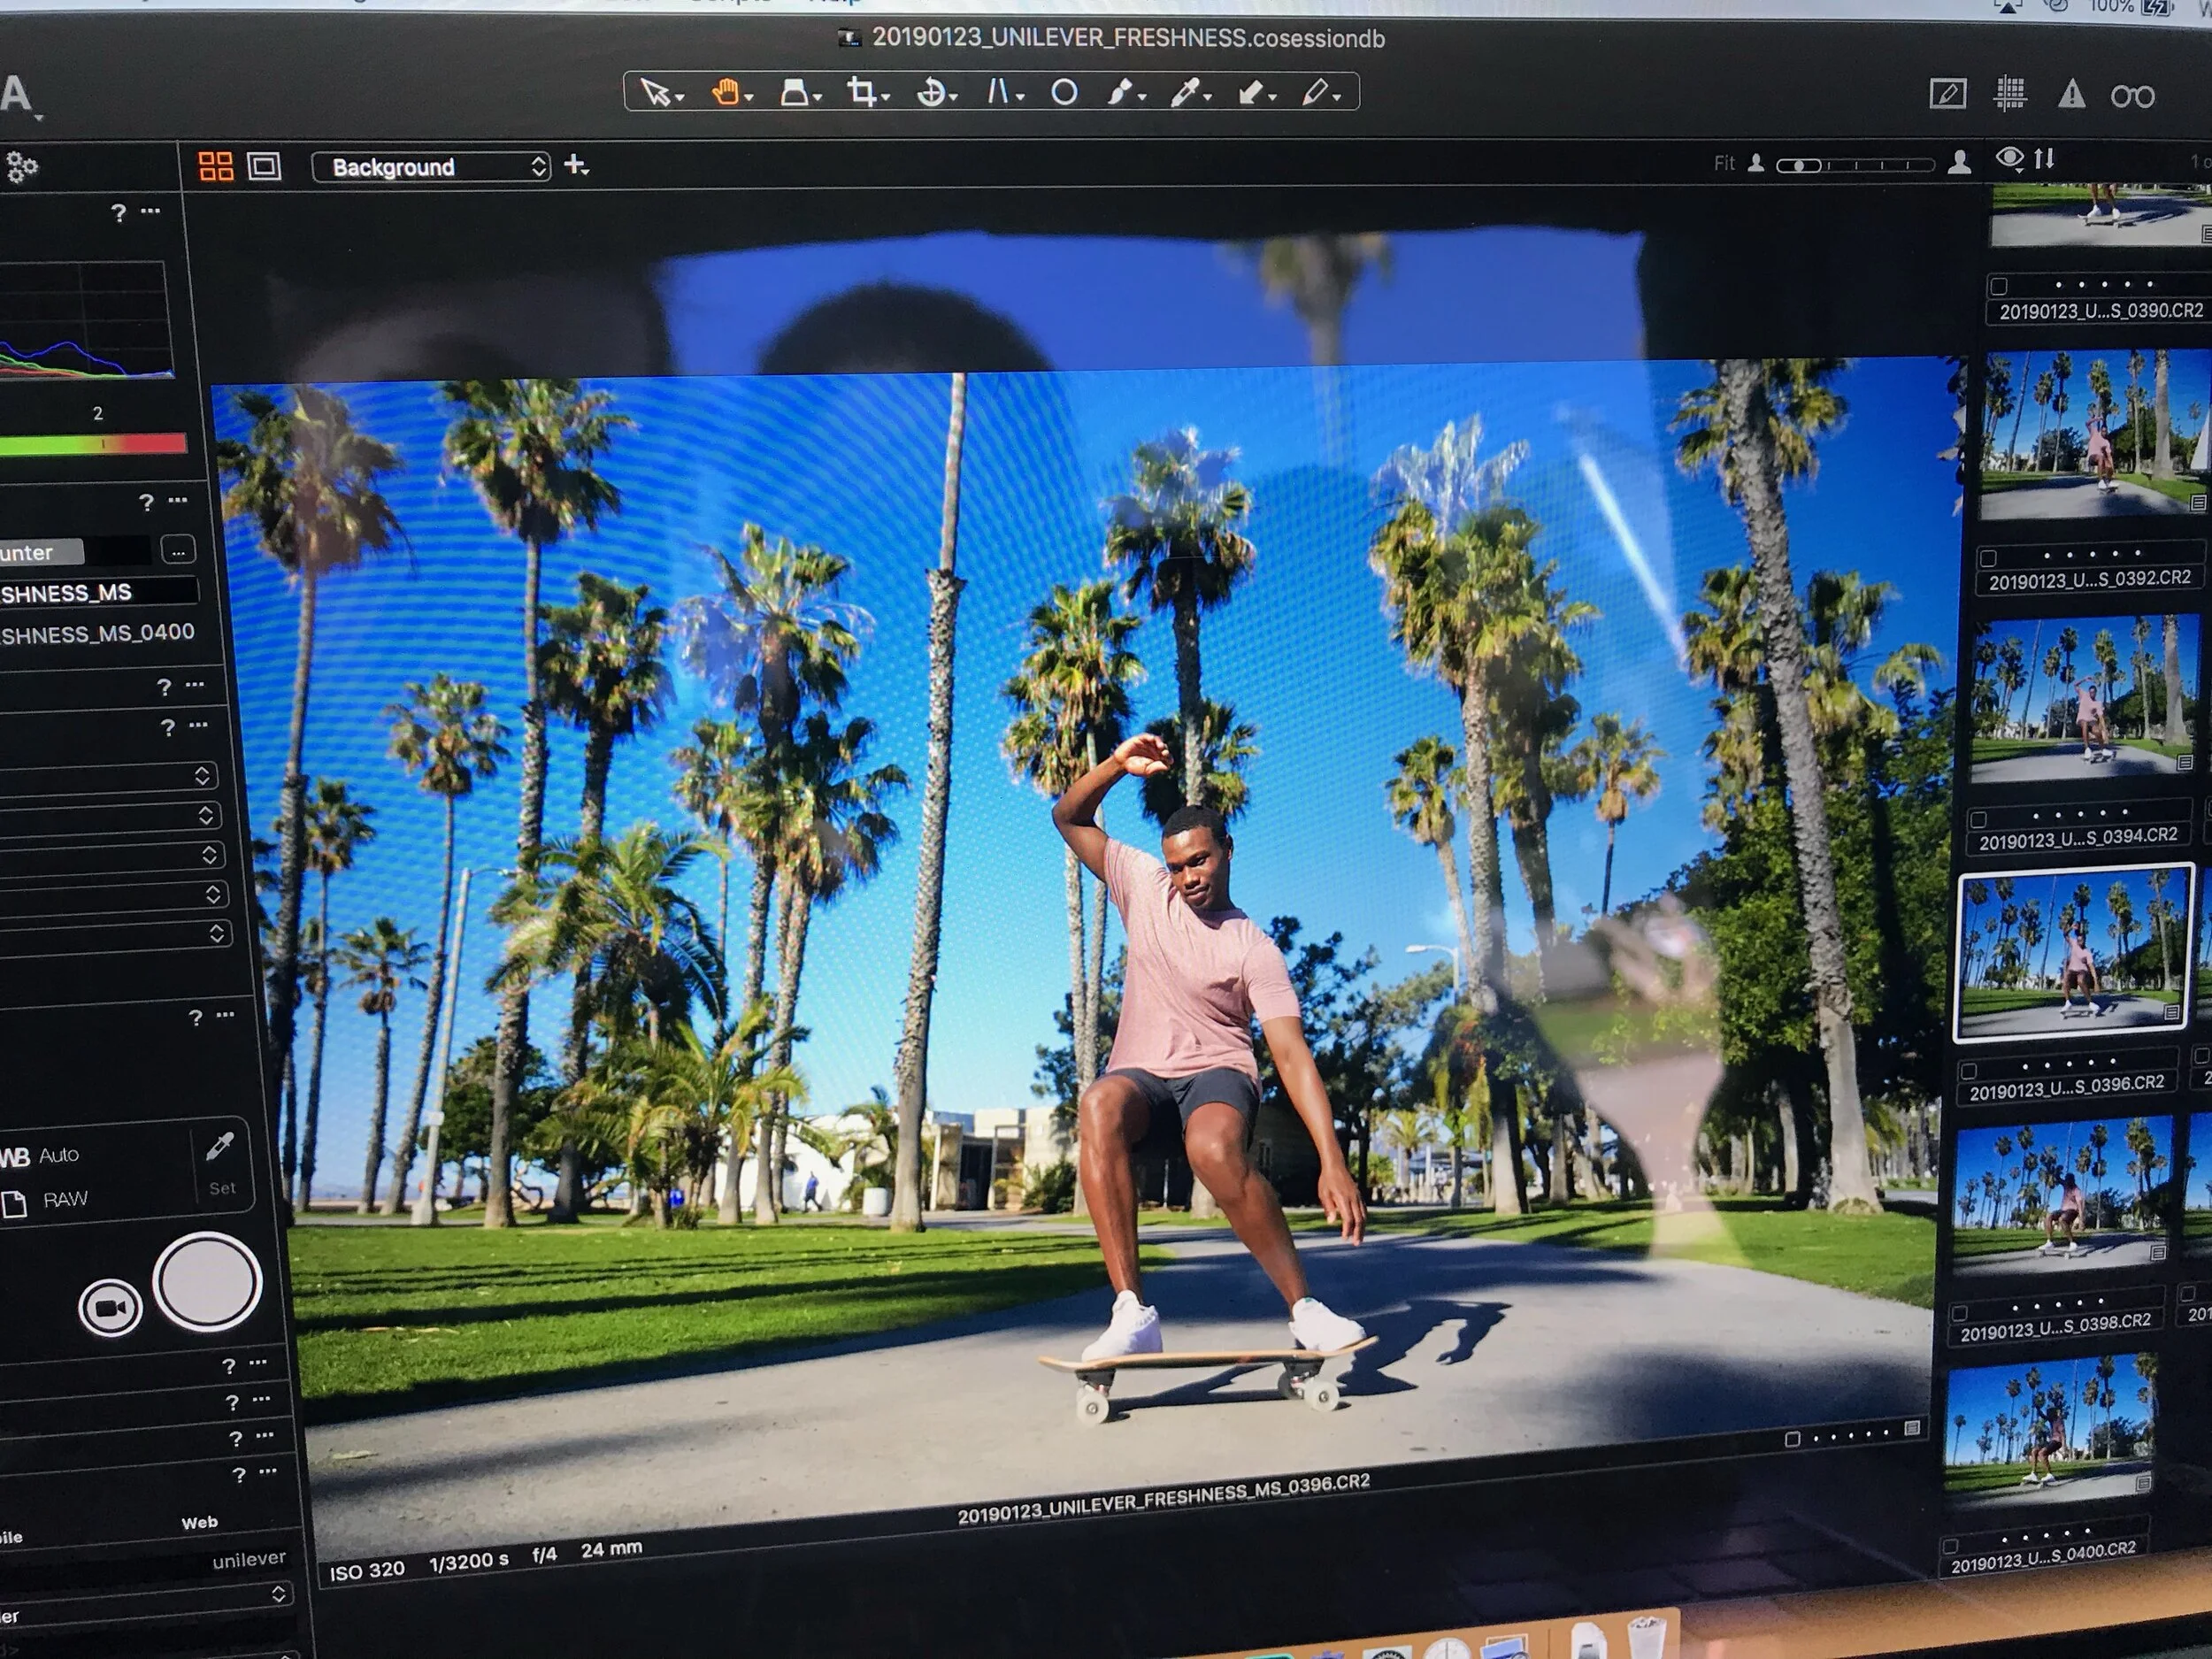Check the box above 0392.CR2 thumbnail
The image size is (2212, 1659).
[1988, 558]
